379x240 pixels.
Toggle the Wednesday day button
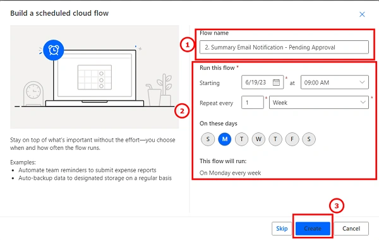pyautogui.click(x=258, y=139)
